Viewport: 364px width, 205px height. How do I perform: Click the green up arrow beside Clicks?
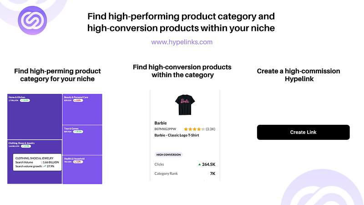(199, 164)
